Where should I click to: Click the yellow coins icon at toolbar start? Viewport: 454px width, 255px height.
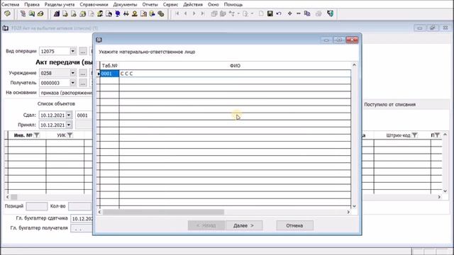click(x=7, y=13)
